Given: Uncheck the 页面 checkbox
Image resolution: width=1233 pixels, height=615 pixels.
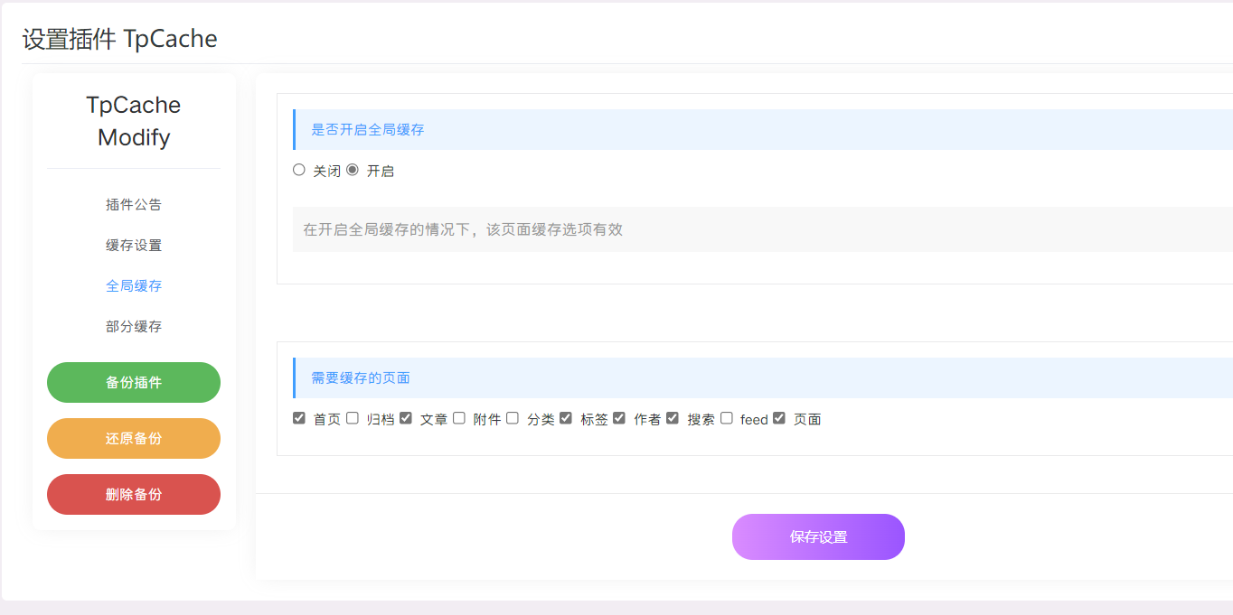Looking at the screenshot, I should click(x=779, y=418).
